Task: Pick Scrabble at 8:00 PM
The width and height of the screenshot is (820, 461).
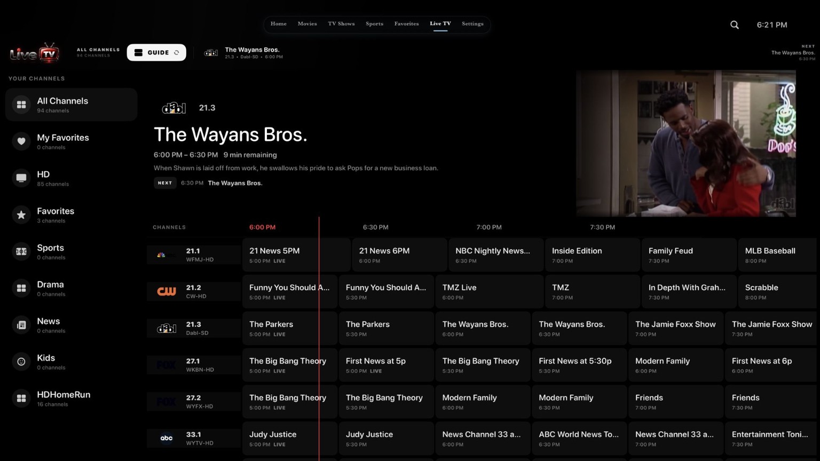Action: (777, 291)
